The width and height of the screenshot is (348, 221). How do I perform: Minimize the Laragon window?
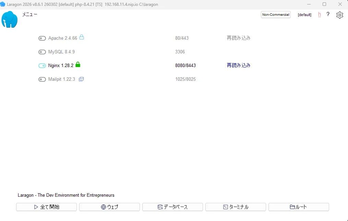pyautogui.click(x=309, y=4)
